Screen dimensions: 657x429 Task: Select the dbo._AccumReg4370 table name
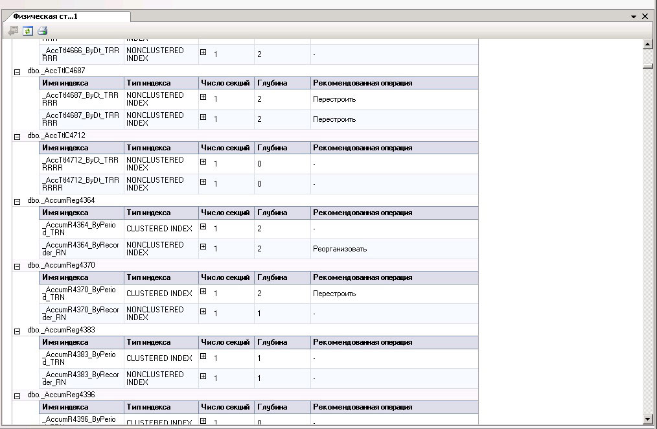tap(61, 265)
